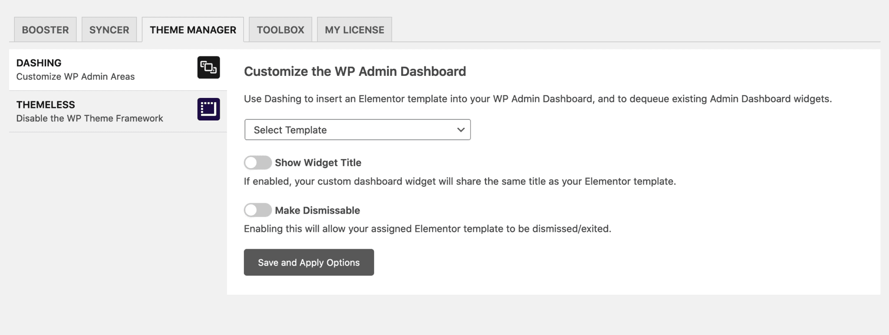Open the Themeless sidebar section title
889x335 pixels.
pos(46,105)
